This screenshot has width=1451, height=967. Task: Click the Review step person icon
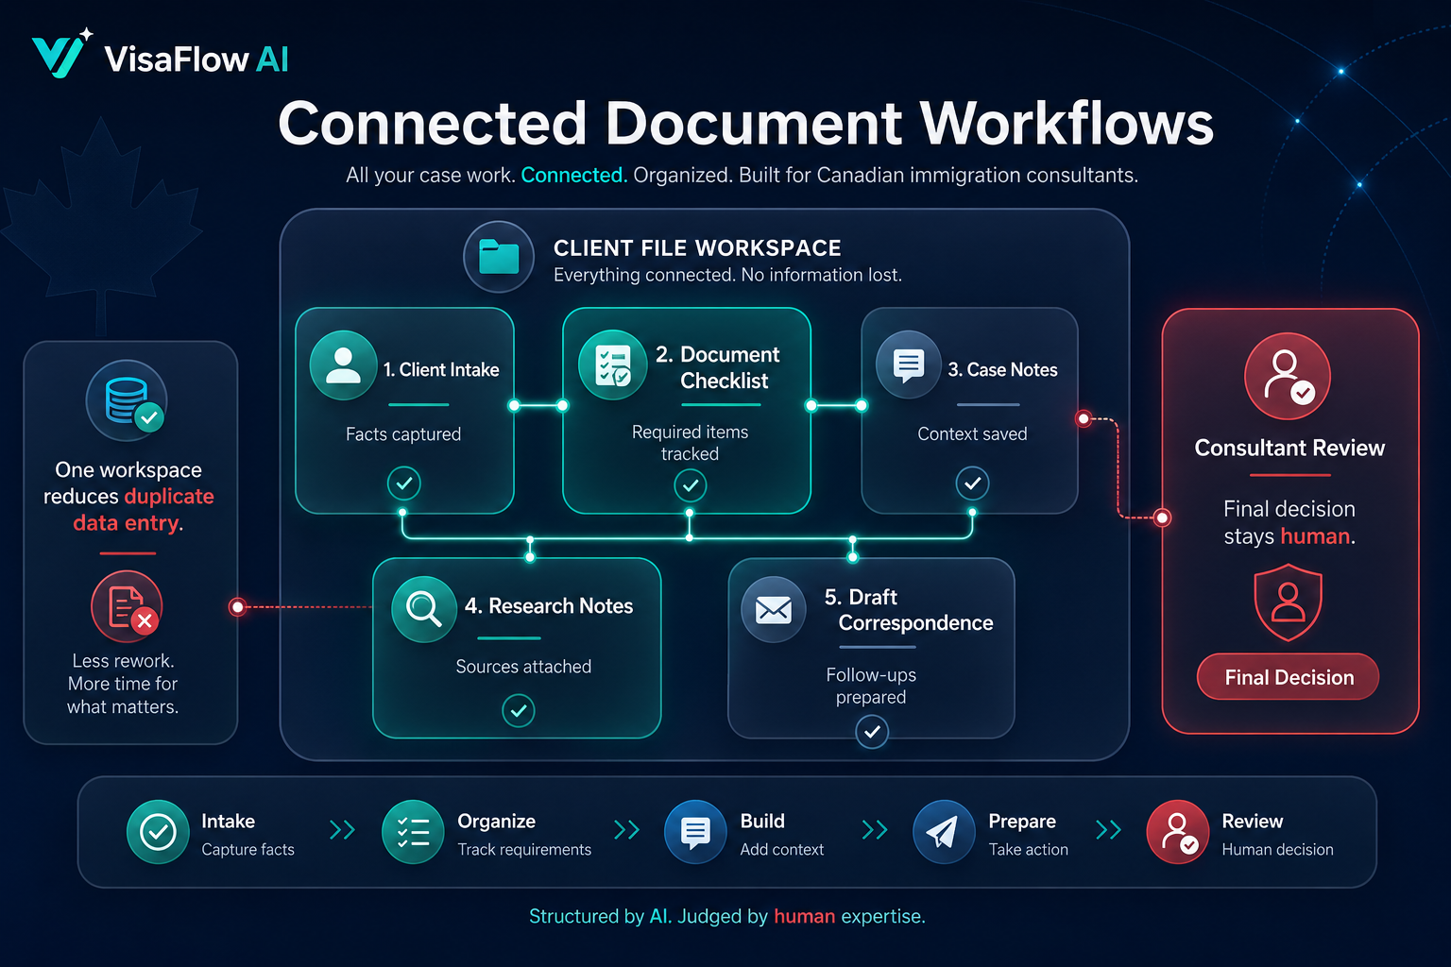tap(1178, 832)
